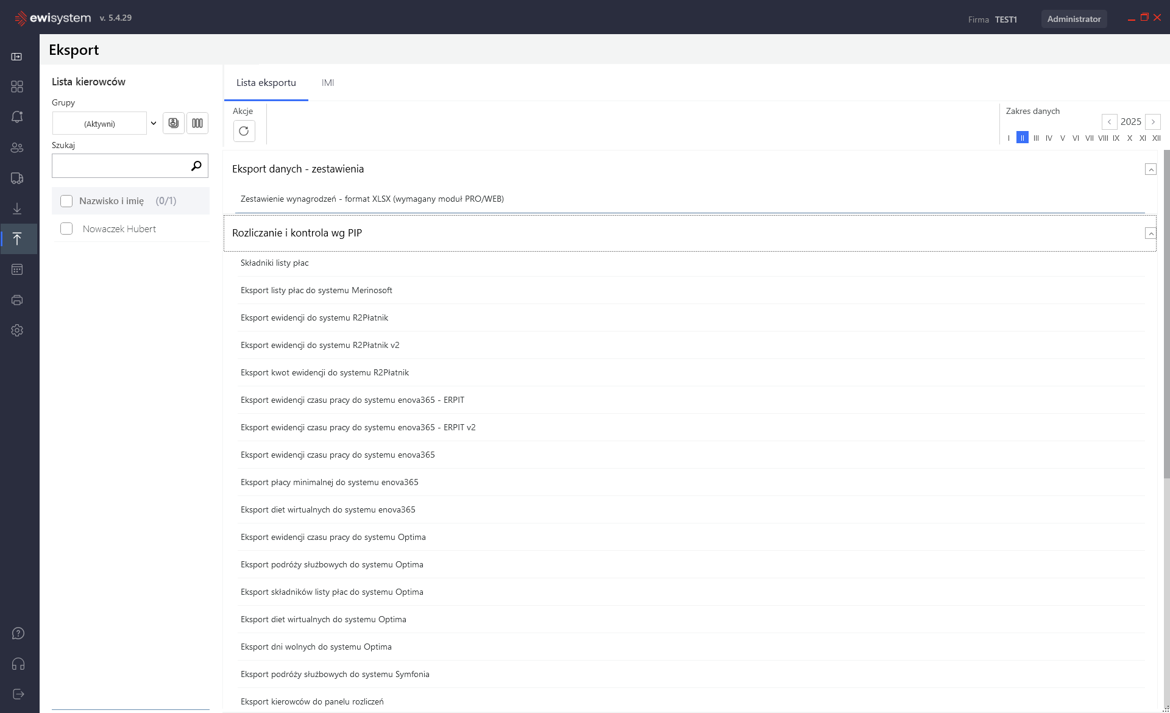
Task: Open Eksport kwot ewidencji do systemu R2Płatnik
Action: [691, 372]
